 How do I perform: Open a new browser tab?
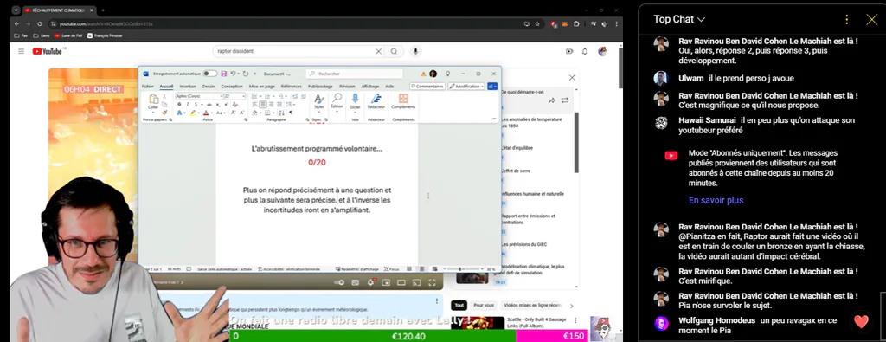point(103,10)
